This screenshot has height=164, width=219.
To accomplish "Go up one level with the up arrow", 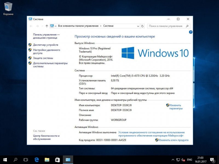I will click(47, 26).
